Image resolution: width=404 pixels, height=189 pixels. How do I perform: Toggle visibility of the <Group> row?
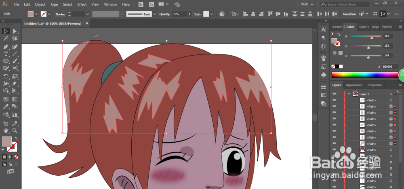tap(334, 156)
